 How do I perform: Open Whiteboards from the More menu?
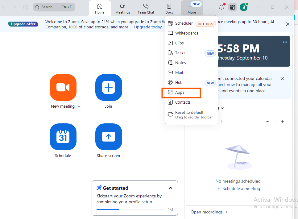pos(192,33)
